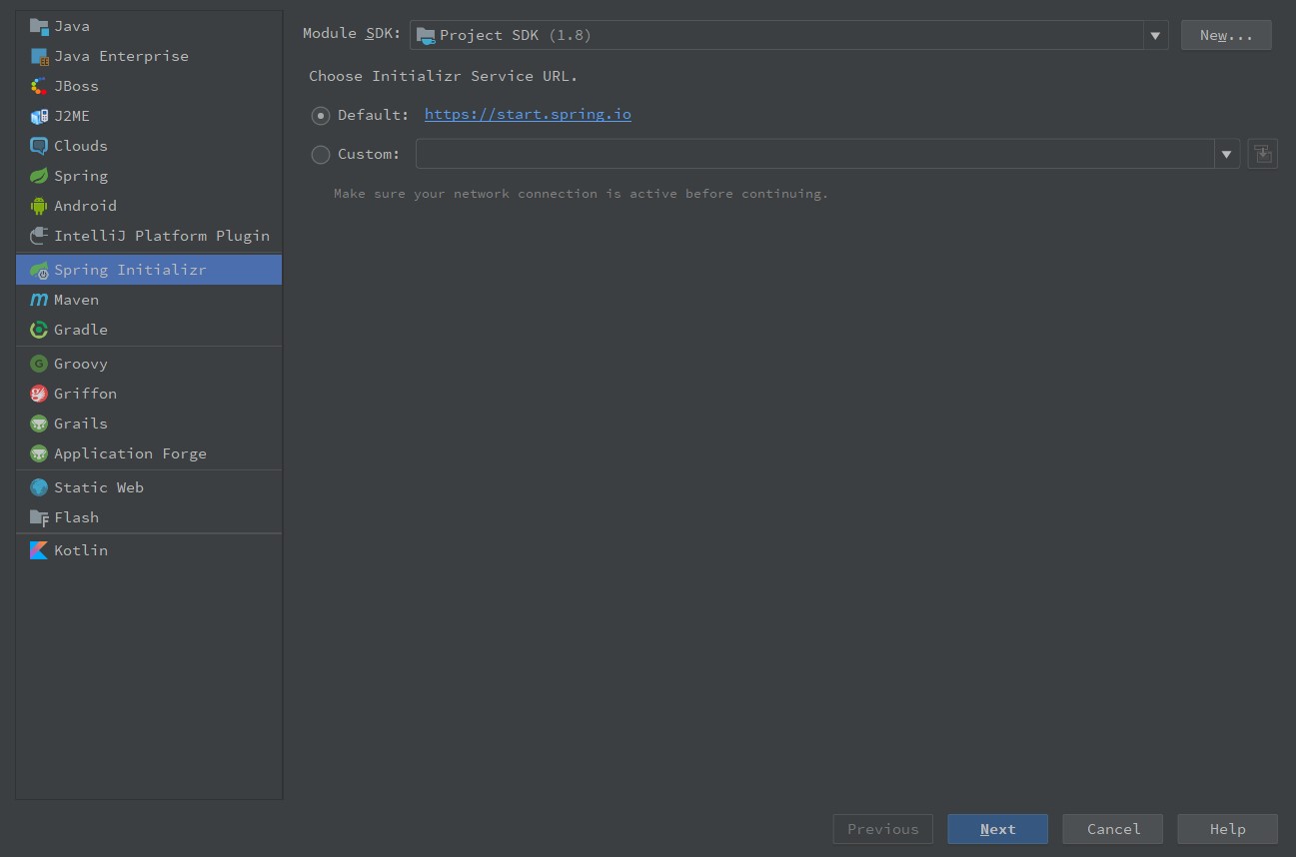The width and height of the screenshot is (1296, 857).
Task: Choose the Java Enterprise icon in list
Action: tap(39, 56)
